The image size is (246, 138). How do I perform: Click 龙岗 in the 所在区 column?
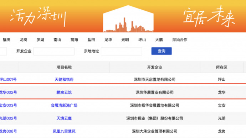(222, 132)
